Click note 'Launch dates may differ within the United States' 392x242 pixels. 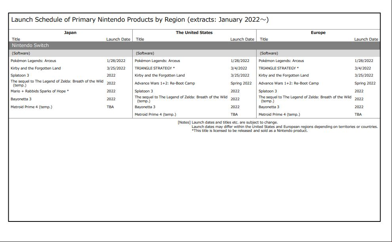(x=285, y=127)
